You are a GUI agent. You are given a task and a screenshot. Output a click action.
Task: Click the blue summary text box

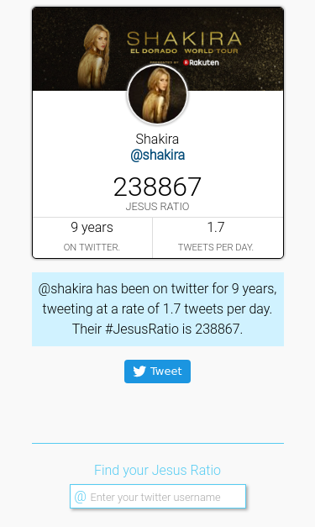point(158,309)
